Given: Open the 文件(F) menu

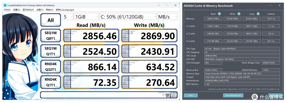Looking at the screenshot, I should click(7, 10).
